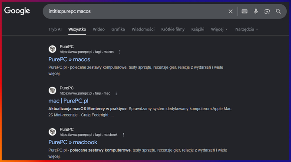Image resolution: width=291 pixels, height=162 pixels.
Task: Click the purepc.pl › tagi › mac URL
Action: coord(85,93)
